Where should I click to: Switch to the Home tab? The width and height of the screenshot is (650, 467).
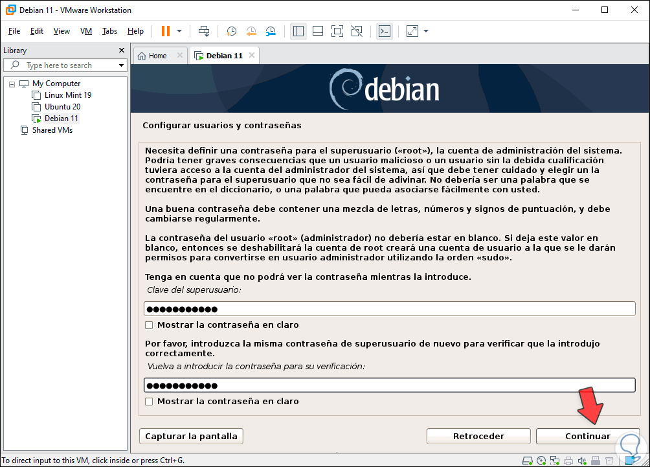(x=157, y=56)
